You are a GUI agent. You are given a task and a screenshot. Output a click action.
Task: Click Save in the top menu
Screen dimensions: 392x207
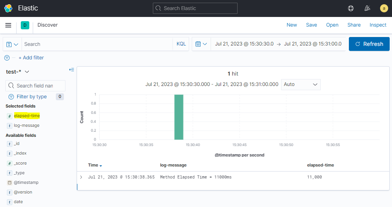pos(312,25)
